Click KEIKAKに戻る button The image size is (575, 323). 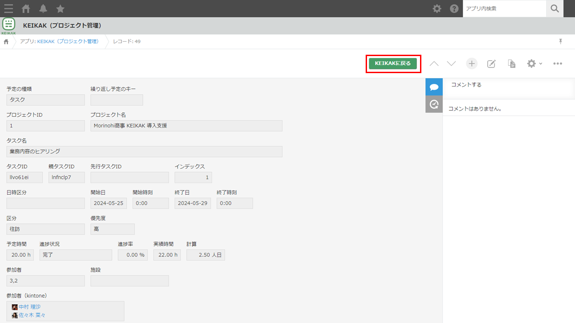pos(393,64)
